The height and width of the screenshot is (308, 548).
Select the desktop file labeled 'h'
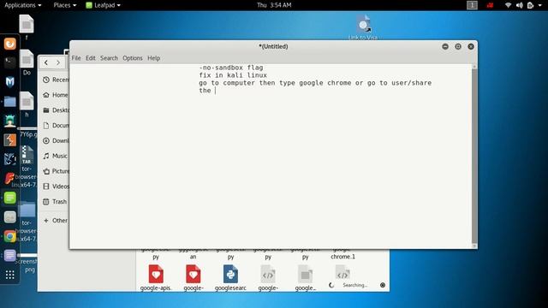[27, 101]
